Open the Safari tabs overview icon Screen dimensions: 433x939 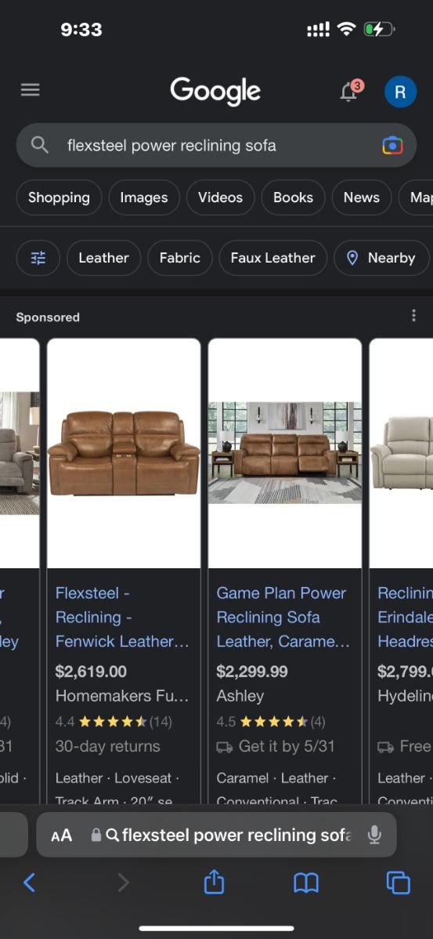(x=399, y=883)
